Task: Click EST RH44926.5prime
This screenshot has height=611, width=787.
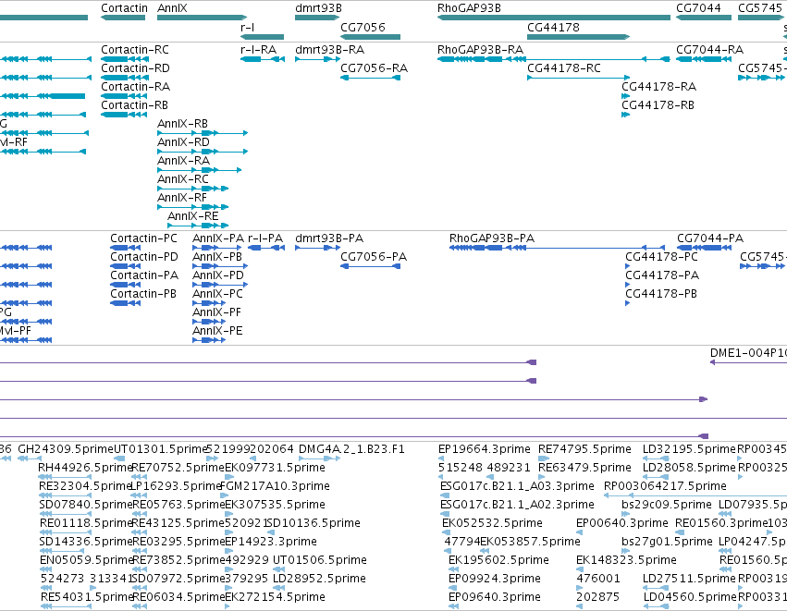Action: click(x=66, y=477)
